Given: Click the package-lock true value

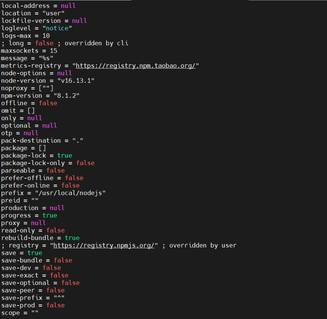Looking at the screenshot, I should click(64, 155).
